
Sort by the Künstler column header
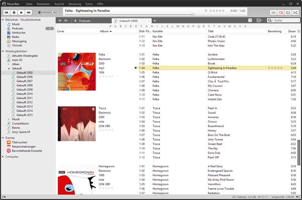[x=158, y=31]
